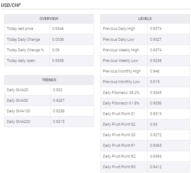The height and width of the screenshot is (173, 191).
Task: Click the Today daily open value 0.9338
Action: (x=58, y=60)
